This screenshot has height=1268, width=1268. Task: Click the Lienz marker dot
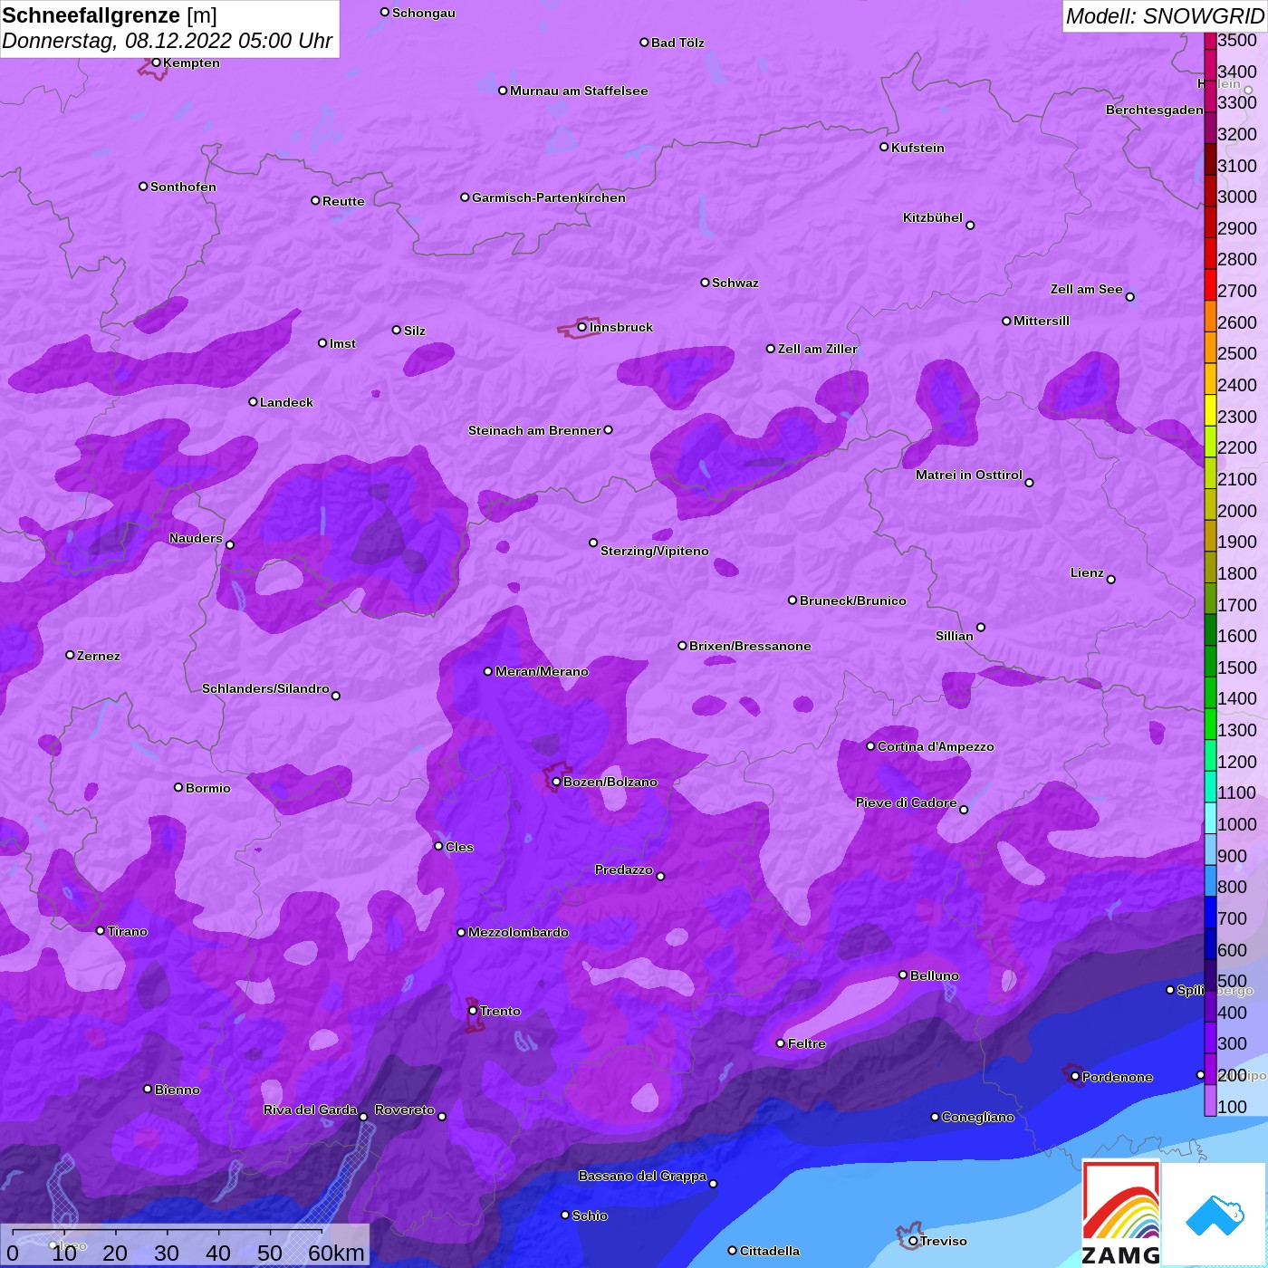coord(1111,580)
